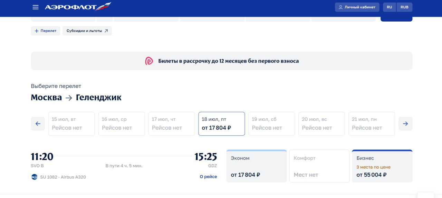442x198 pixels.
Task: Open the installment tickets banner
Action: pos(222,61)
